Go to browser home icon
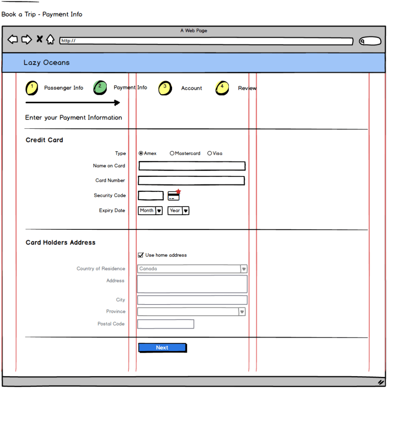This screenshot has width=408, height=425. point(50,39)
